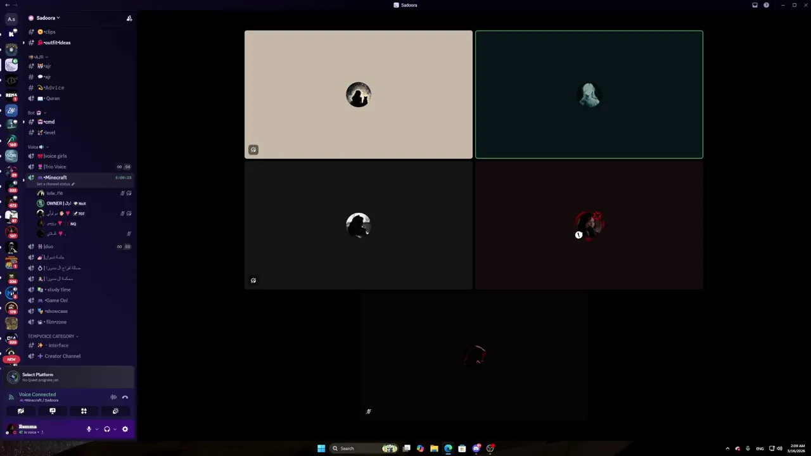Open User Settings gear

click(125, 429)
